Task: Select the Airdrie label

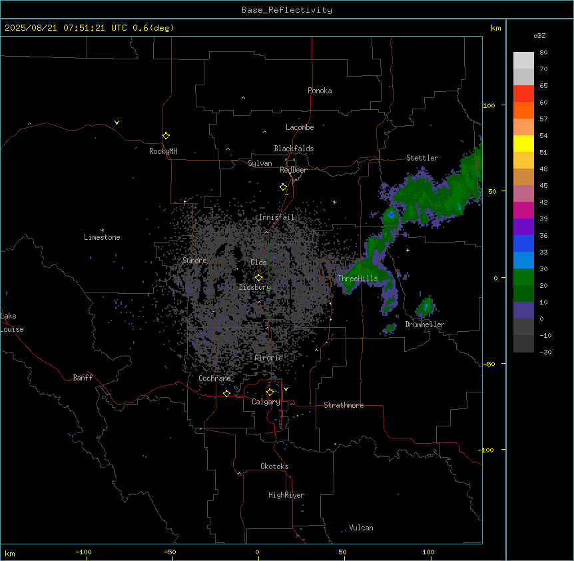Action: (269, 358)
